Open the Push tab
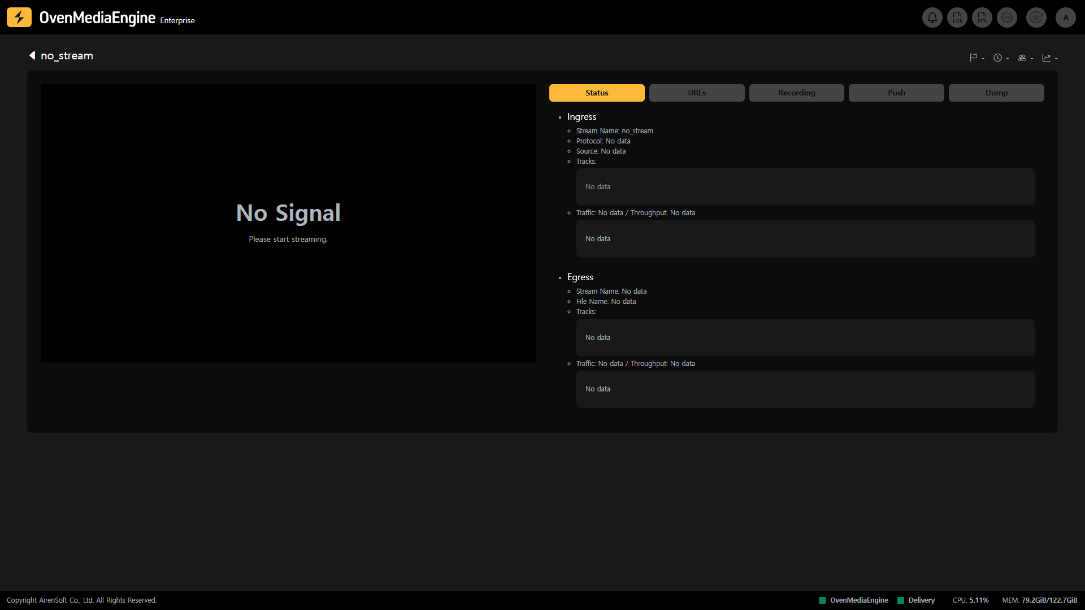Image resolution: width=1085 pixels, height=610 pixels. coord(896,93)
